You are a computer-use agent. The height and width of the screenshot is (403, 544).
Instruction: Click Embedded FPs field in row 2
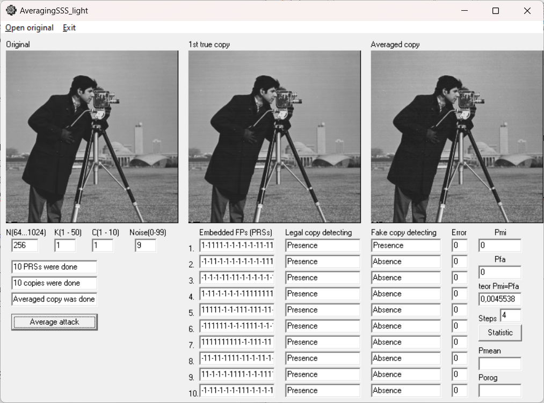click(237, 261)
